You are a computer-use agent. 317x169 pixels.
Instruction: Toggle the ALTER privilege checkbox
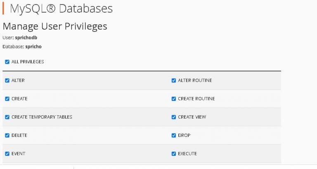coord(7,80)
